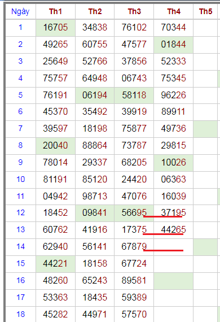Select underlined cell 37195
Screen dimensions: 220x322
(x=173, y=213)
